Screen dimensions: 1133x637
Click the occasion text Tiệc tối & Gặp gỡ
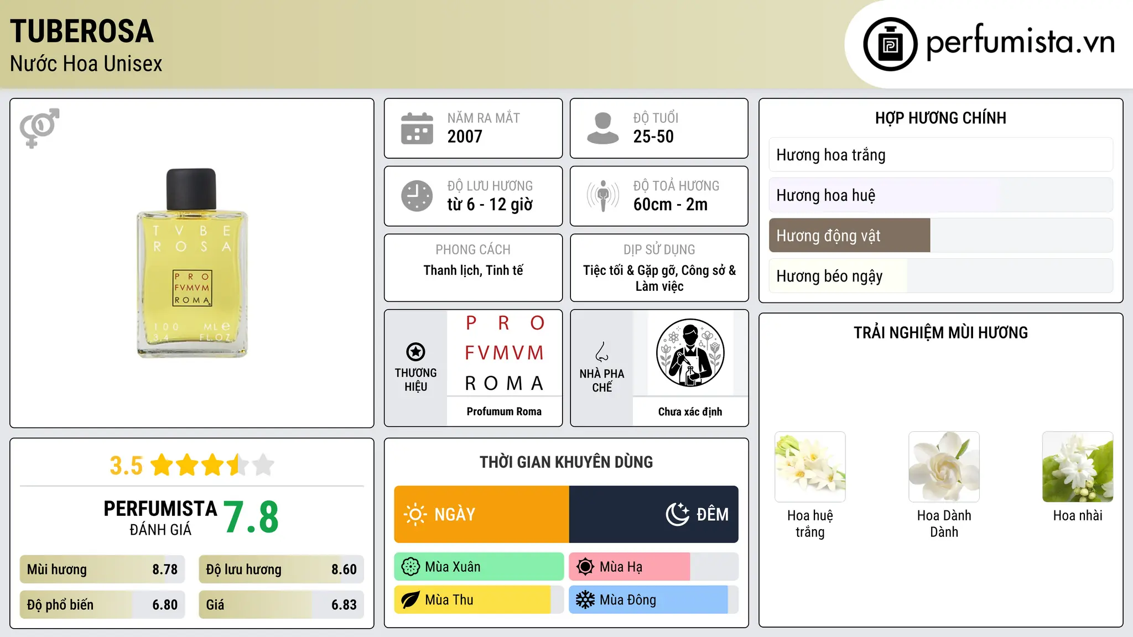[x=630, y=270]
